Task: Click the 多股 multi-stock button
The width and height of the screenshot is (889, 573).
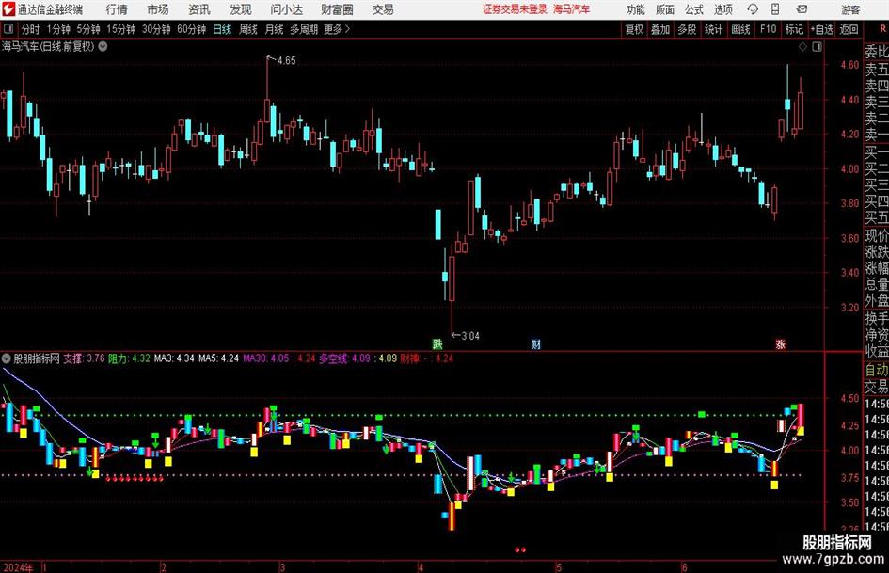Action: 687,29
